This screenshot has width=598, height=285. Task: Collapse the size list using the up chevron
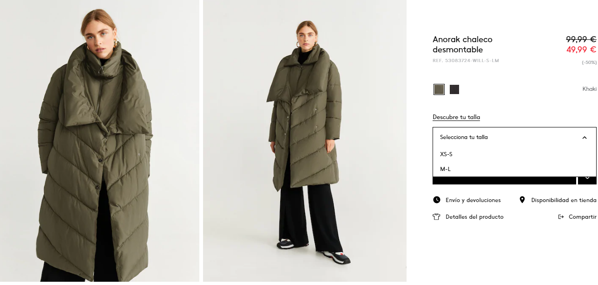[585, 138]
